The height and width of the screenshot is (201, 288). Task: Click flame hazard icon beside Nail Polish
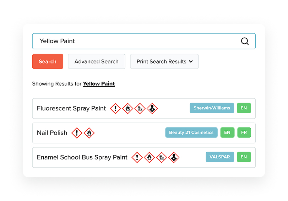click(x=89, y=133)
